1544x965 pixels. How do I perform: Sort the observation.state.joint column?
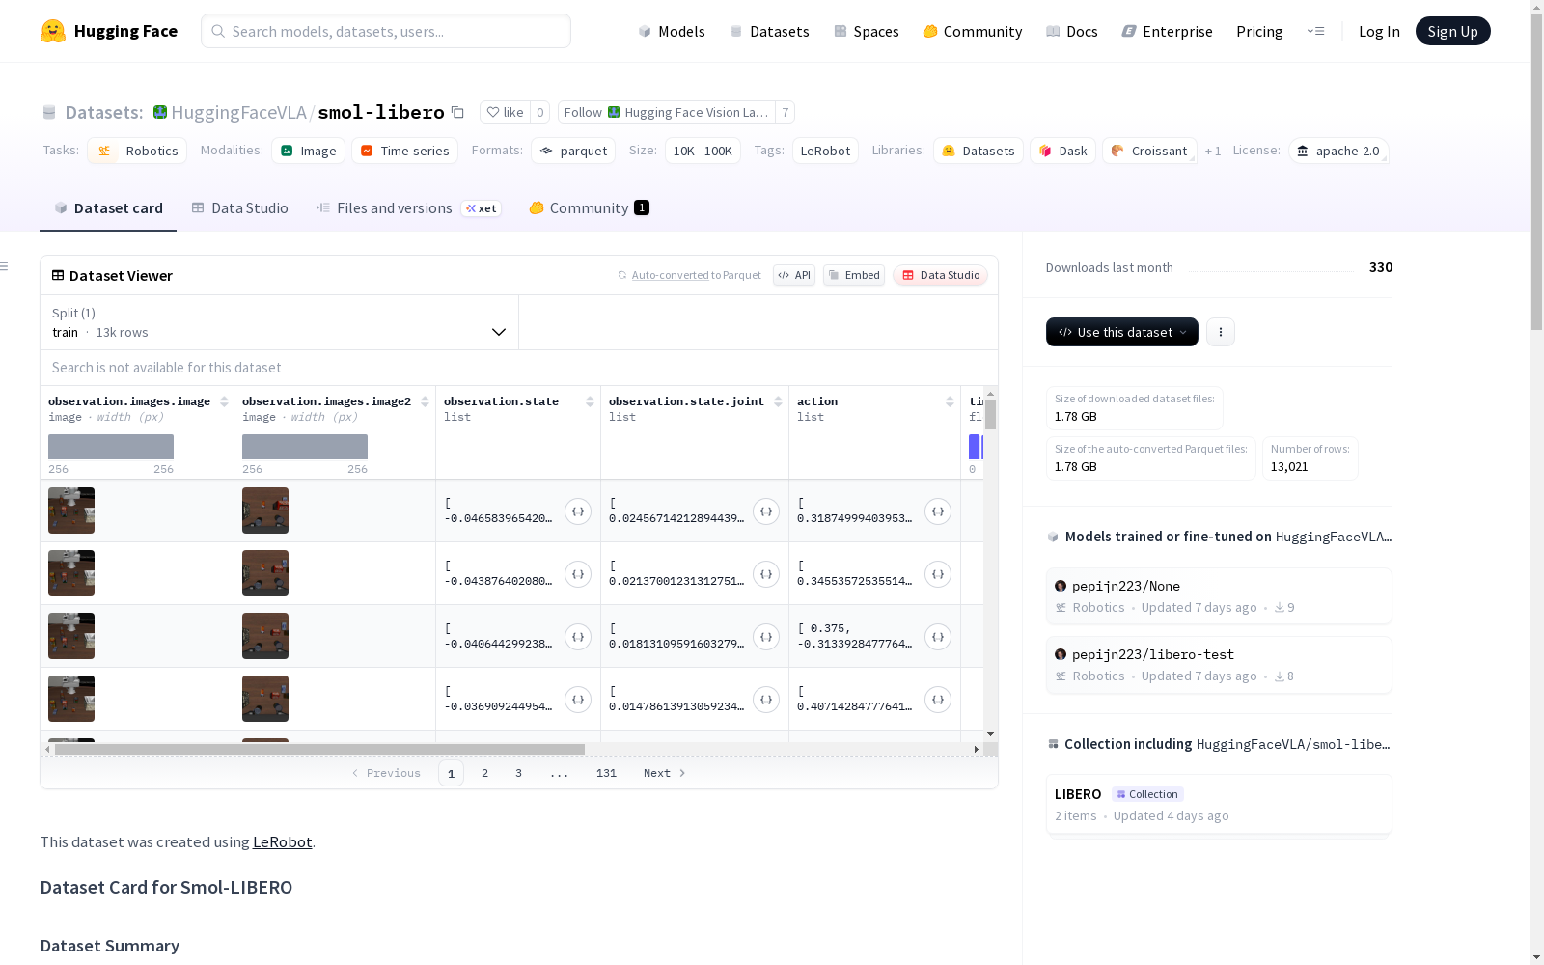point(778,401)
